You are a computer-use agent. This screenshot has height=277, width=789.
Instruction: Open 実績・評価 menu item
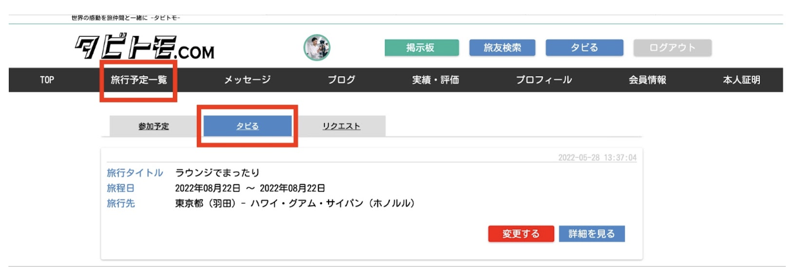point(436,80)
